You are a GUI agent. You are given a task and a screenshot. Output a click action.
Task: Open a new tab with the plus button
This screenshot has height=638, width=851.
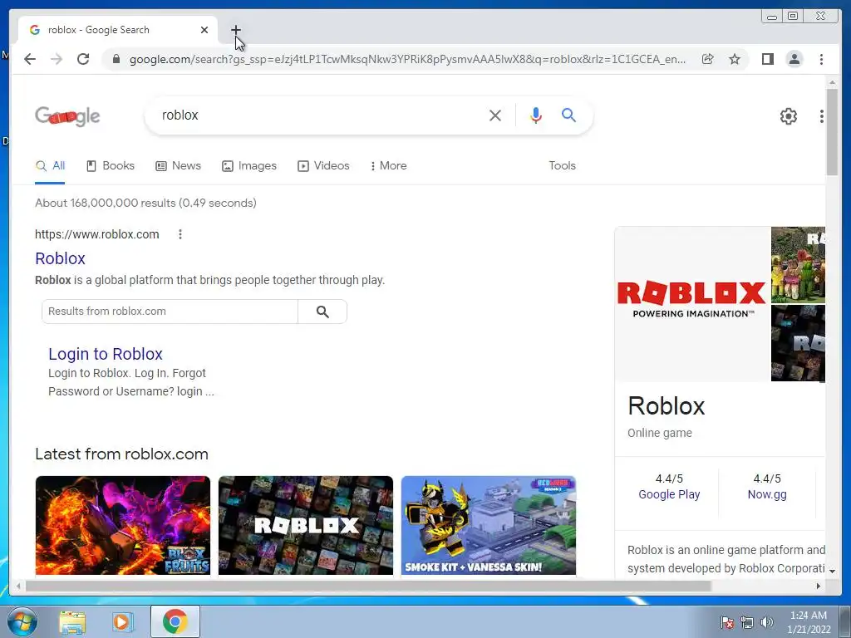pyautogui.click(x=235, y=30)
